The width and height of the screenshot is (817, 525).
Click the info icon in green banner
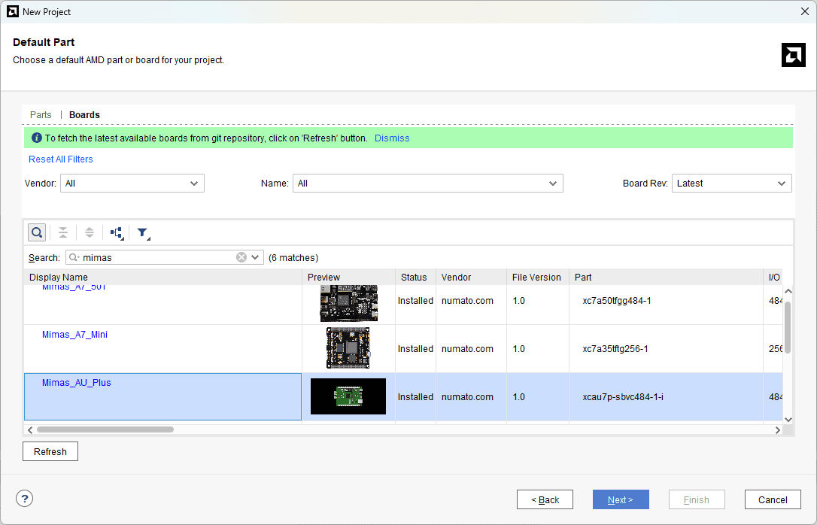[36, 138]
